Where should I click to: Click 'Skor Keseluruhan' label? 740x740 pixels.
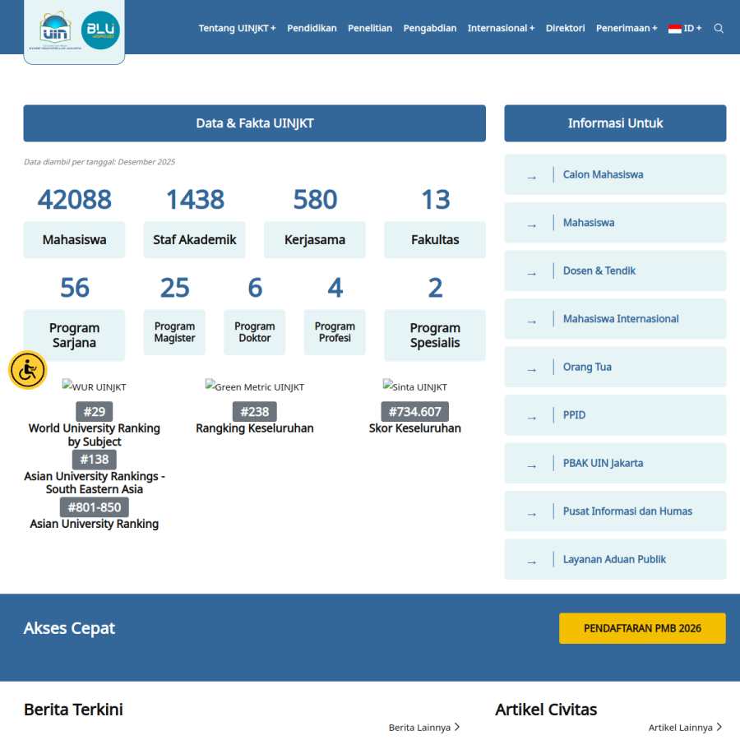(x=415, y=428)
